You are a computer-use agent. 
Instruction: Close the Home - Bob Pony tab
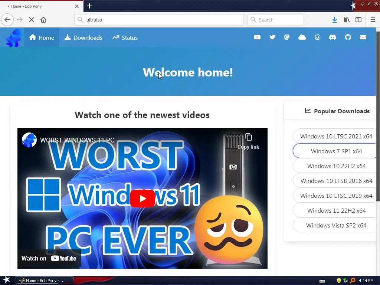(77, 6)
